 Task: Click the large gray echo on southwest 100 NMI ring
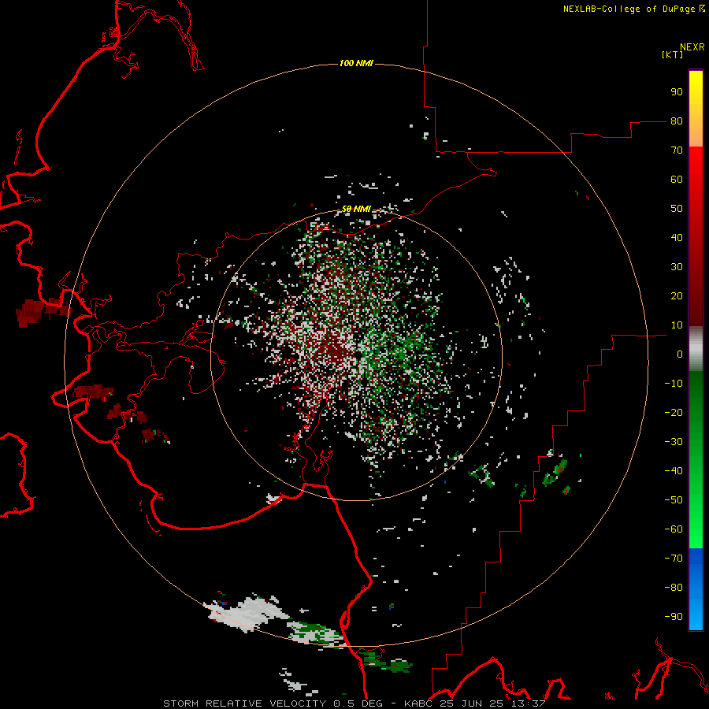[x=247, y=614]
